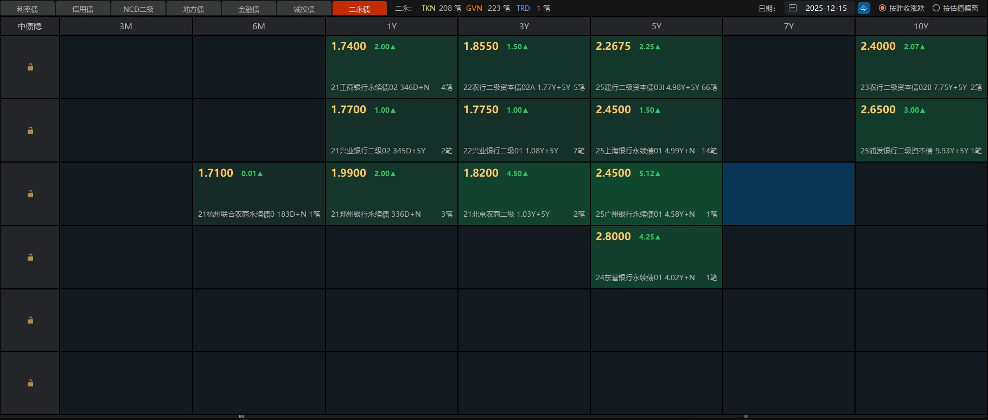Open bond 23农行二级资本债02B 7.75Y+5Y
This screenshot has height=420, width=988.
tap(914, 87)
